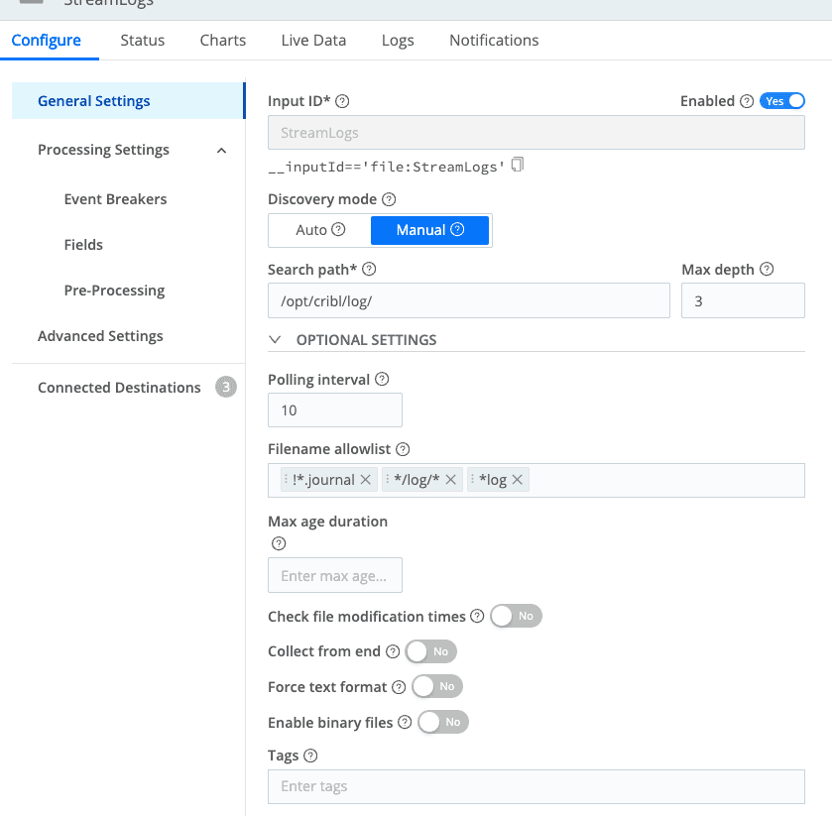The width and height of the screenshot is (832, 816).
Task: Click help icon next to Input ID
Action: pos(343,101)
